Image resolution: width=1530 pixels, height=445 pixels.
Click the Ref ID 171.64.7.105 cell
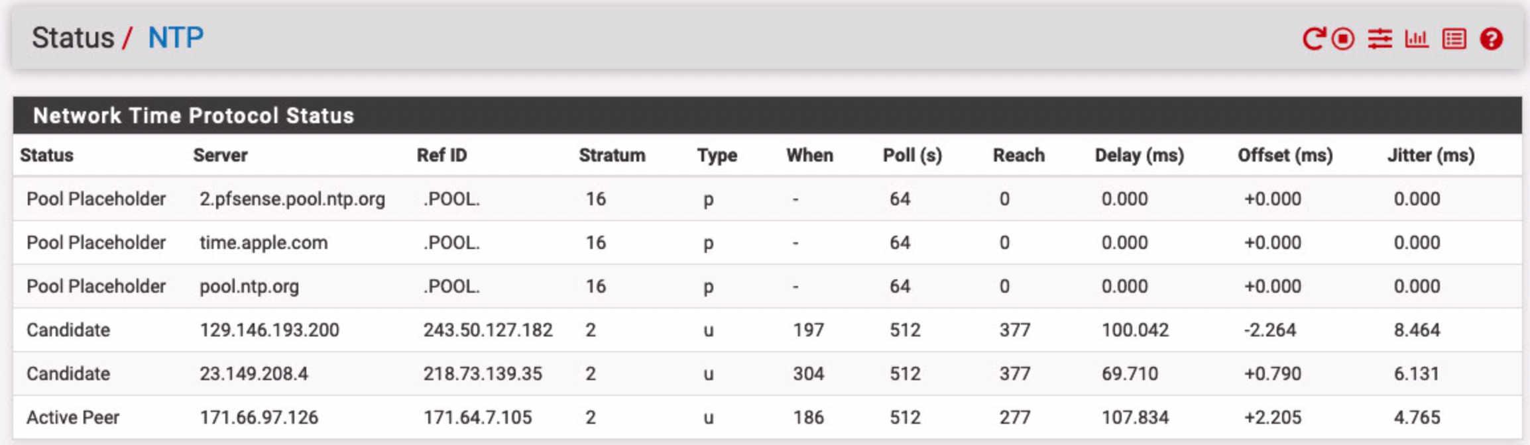point(478,417)
